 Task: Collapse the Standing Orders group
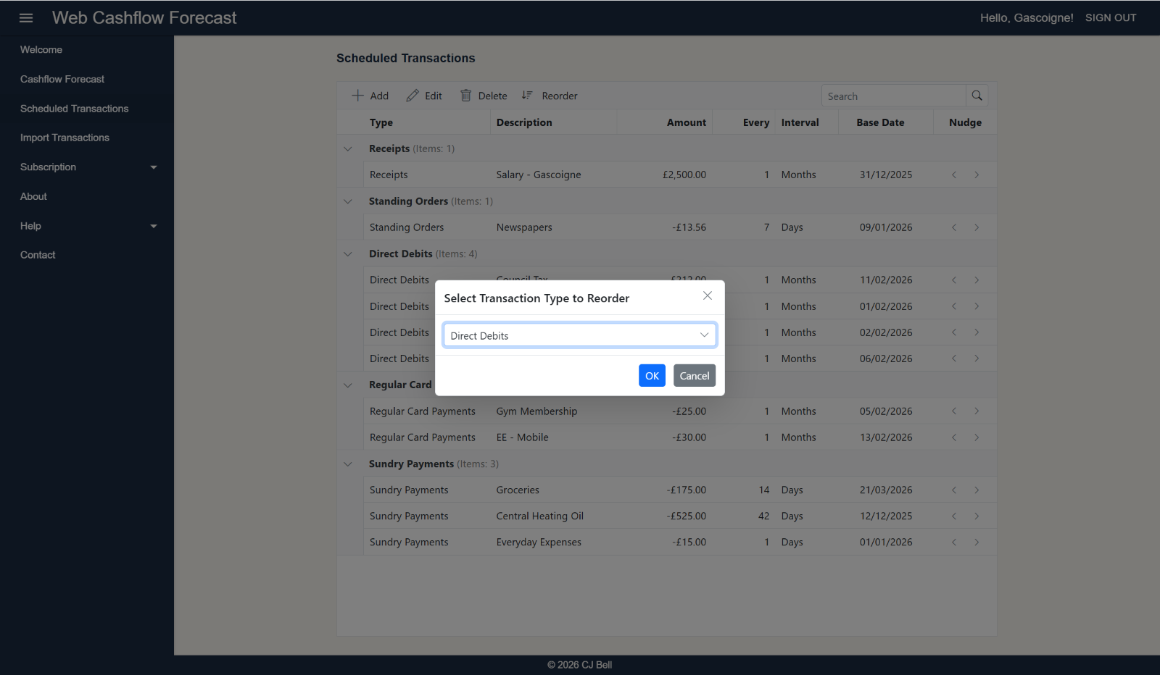click(348, 201)
